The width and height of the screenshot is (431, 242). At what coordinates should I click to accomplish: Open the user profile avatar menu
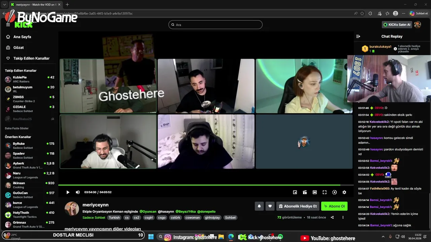tap(418, 25)
